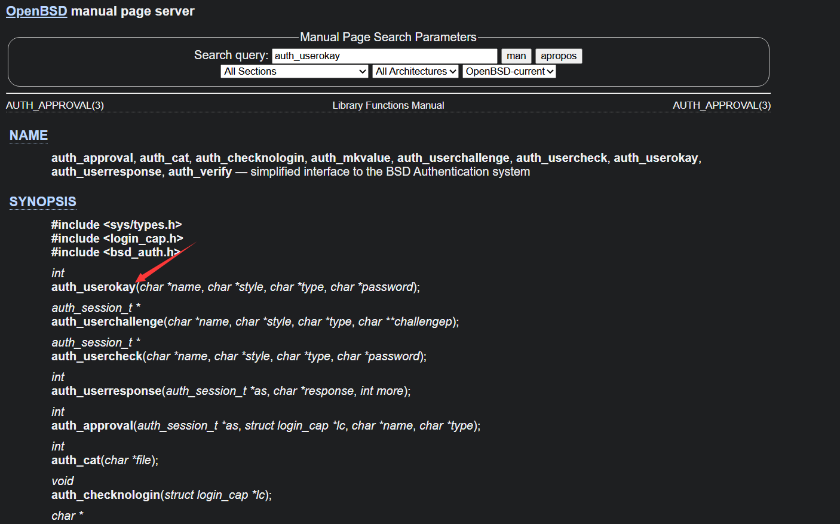Click the Library Functions Manual header text

click(x=388, y=106)
